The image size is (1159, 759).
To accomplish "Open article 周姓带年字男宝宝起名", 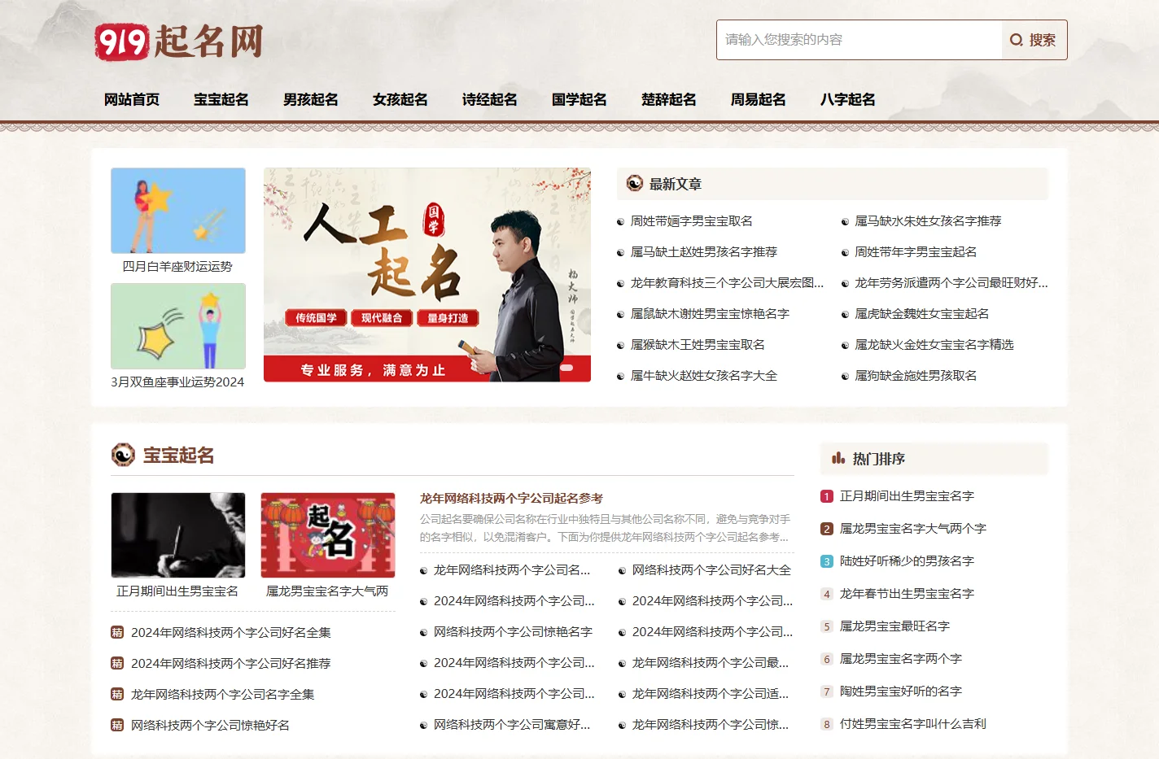I will (916, 252).
